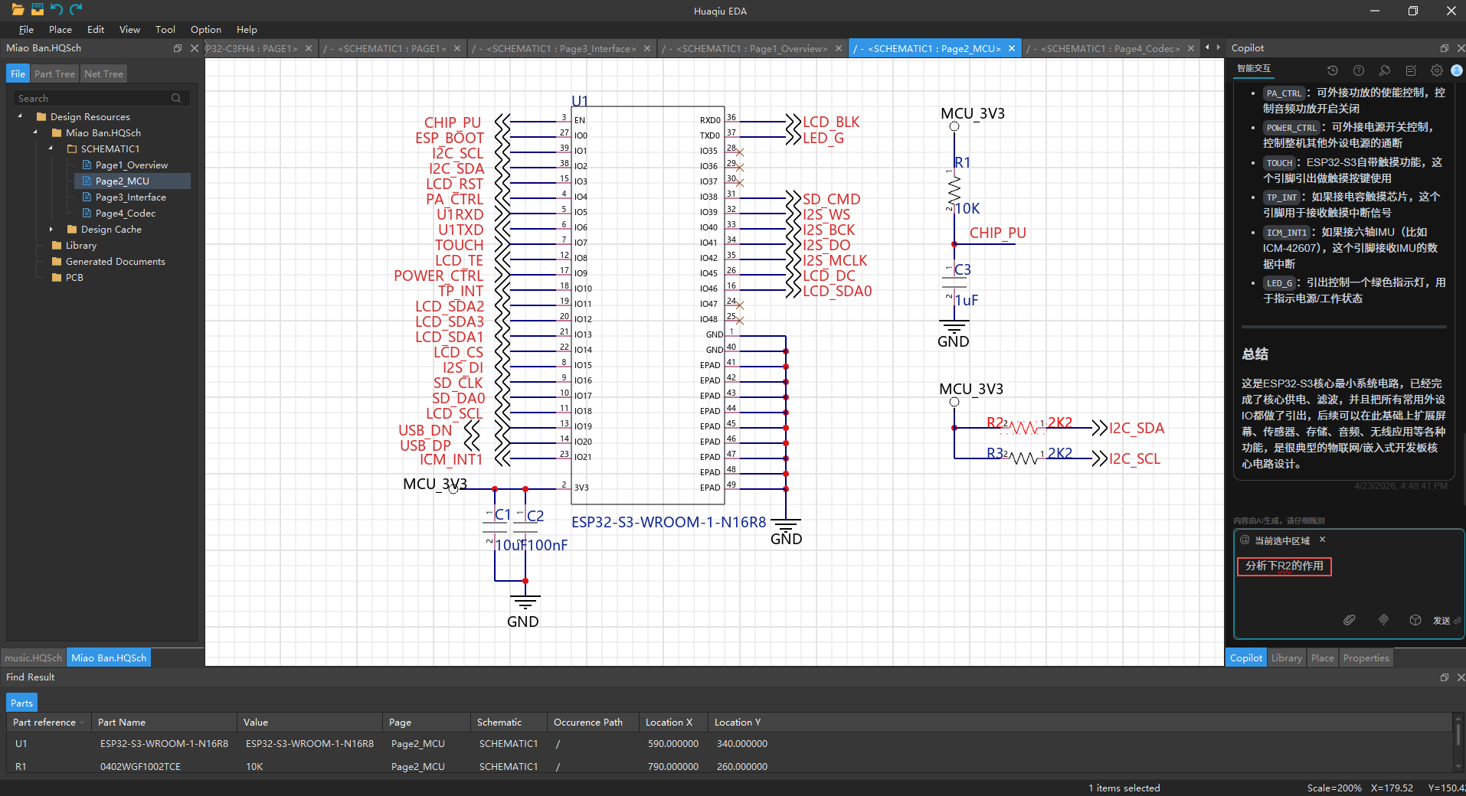The width and height of the screenshot is (1466, 796).
Task: Open the View menu
Action: click(x=129, y=30)
